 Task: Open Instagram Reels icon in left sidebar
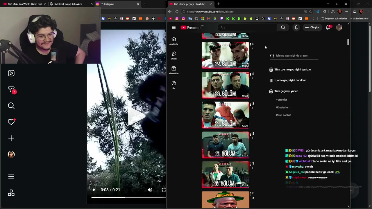point(11,73)
